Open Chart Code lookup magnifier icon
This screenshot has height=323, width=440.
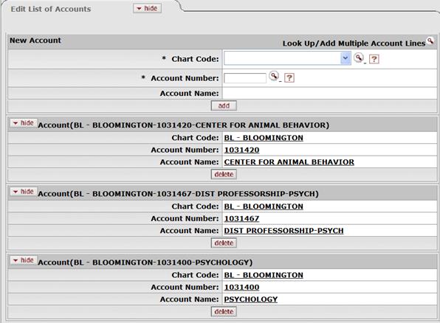[x=359, y=58]
